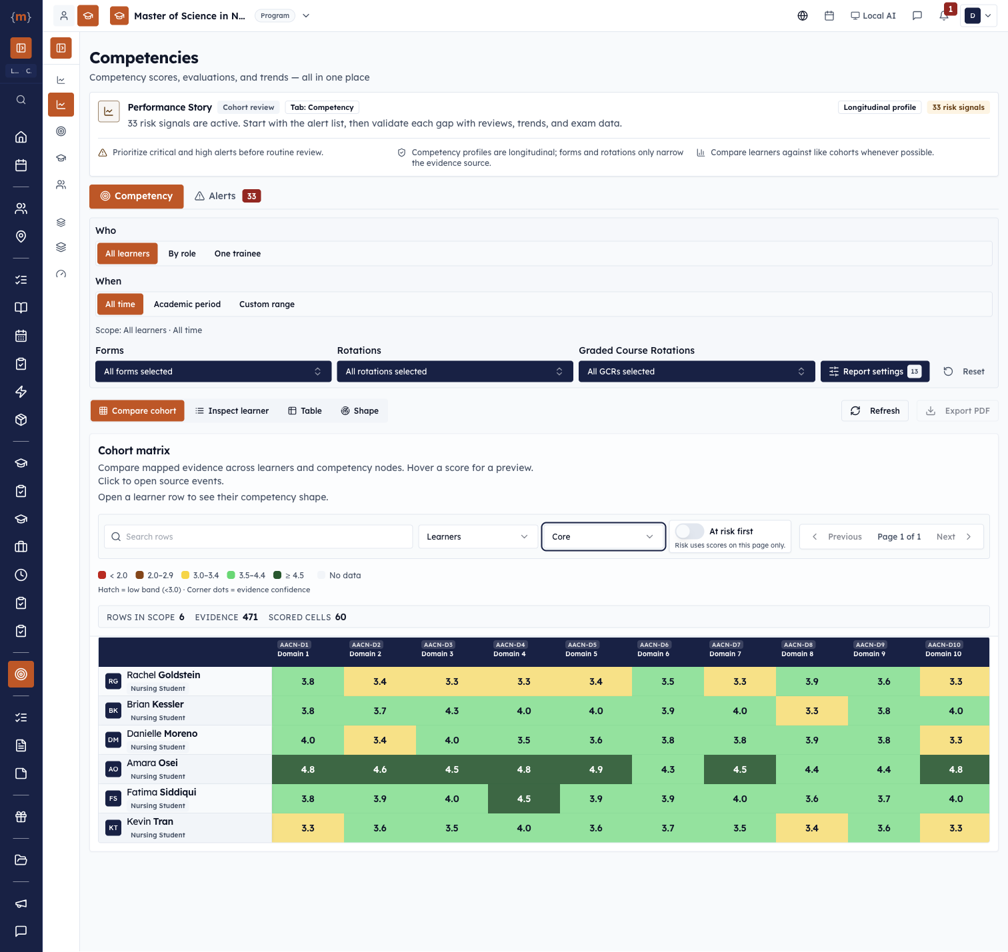The height and width of the screenshot is (952, 1008).
Task: Open the All GCRs selected dropdown
Action: (x=697, y=372)
